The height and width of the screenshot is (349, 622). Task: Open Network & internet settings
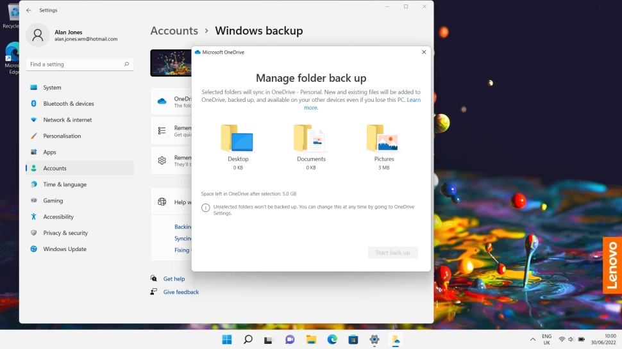click(x=80, y=120)
